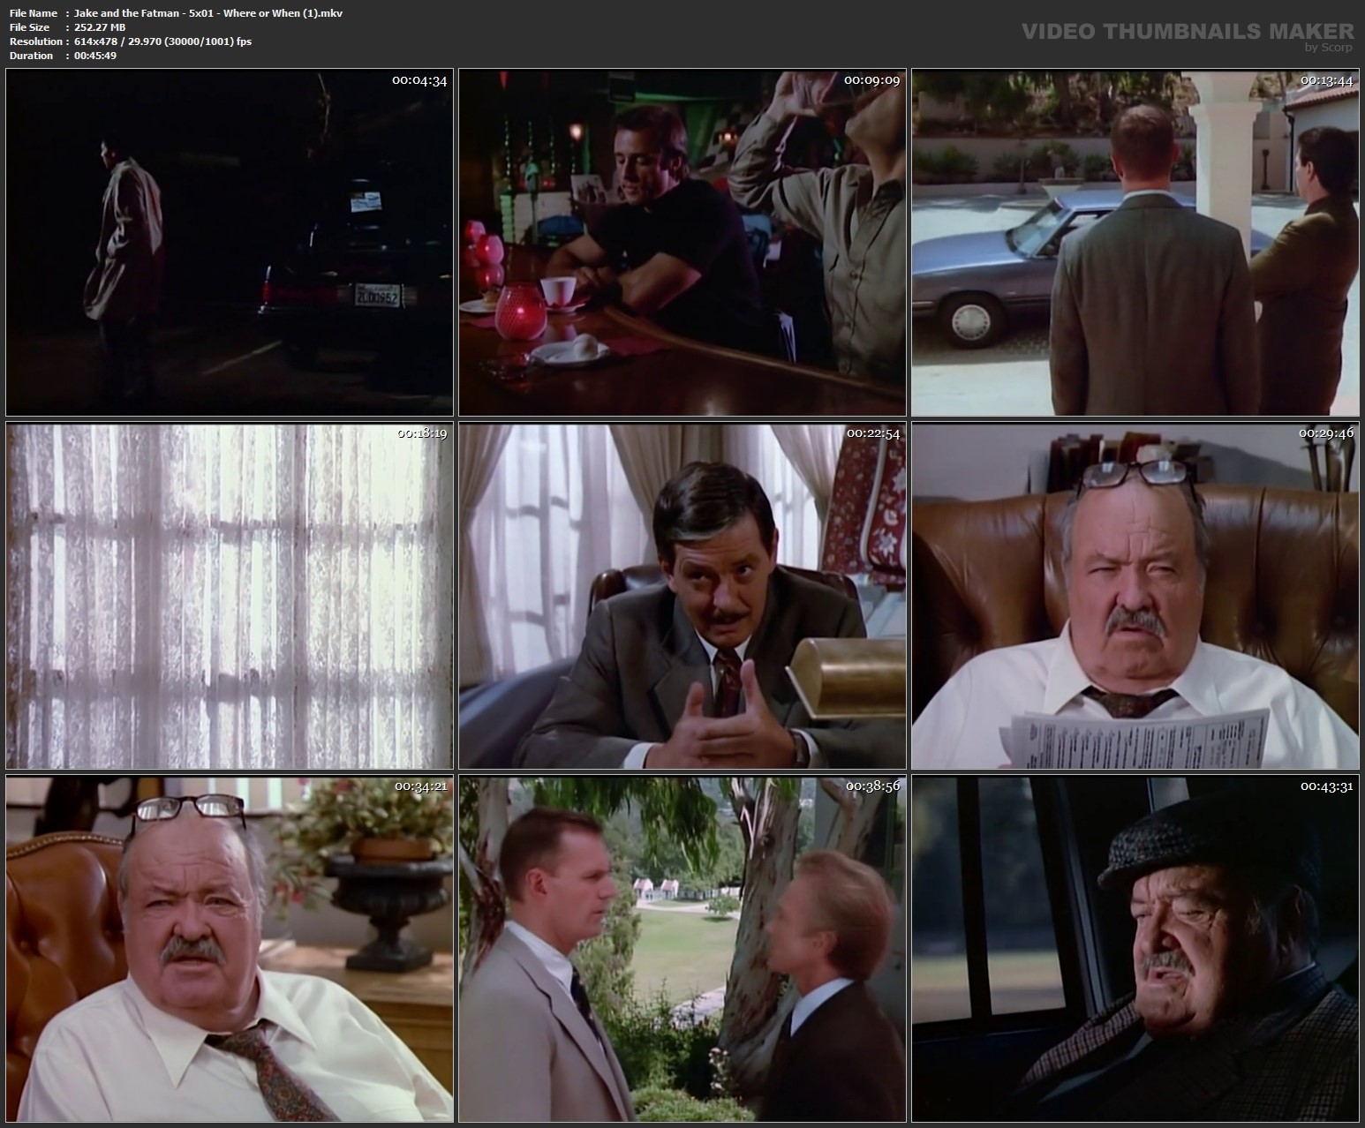Screen dimensions: 1365x1128
Task: Click the 'File Size' header label
Action: coord(29,27)
